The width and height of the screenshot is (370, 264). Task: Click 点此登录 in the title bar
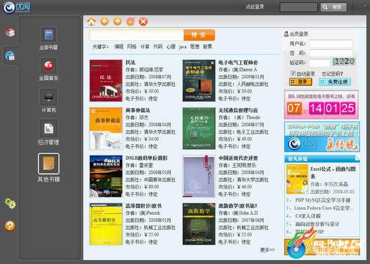(x=254, y=7)
